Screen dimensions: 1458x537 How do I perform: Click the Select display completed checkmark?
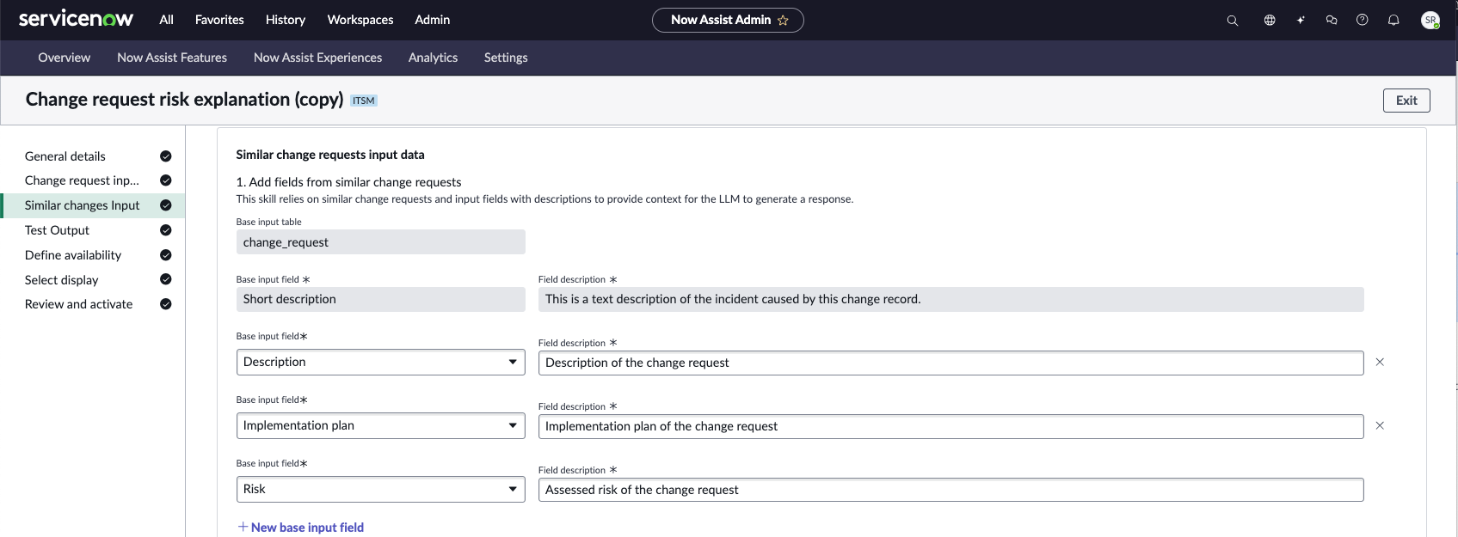click(166, 279)
